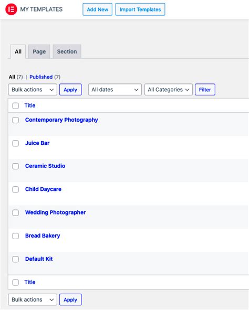Screen dimensions: 249x310
Task: Open the Default Kit template
Action: click(x=39, y=259)
